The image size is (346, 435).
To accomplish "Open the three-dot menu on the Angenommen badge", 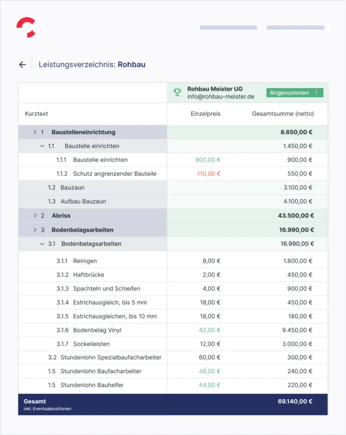I will pyautogui.click(x=317, y=93).
